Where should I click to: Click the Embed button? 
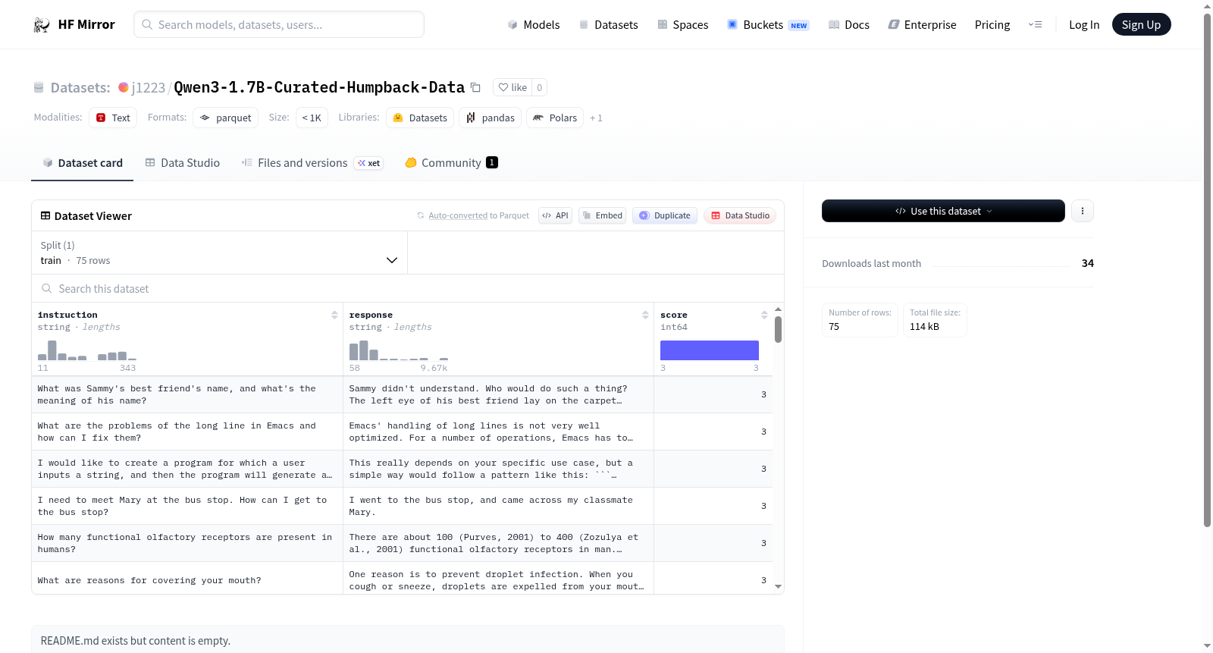[x=602, y=215]
